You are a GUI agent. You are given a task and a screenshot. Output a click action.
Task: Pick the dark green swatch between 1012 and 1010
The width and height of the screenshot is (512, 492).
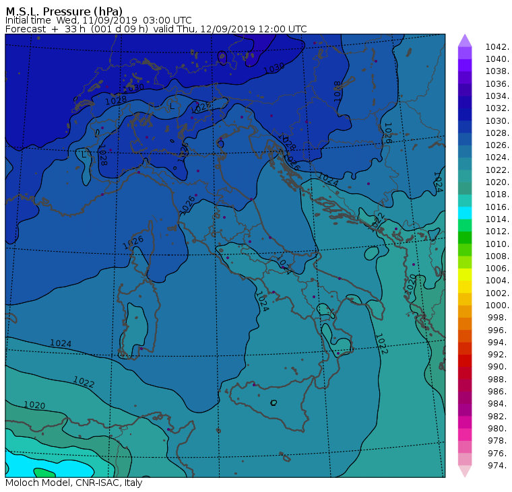[x=465, y=238]
